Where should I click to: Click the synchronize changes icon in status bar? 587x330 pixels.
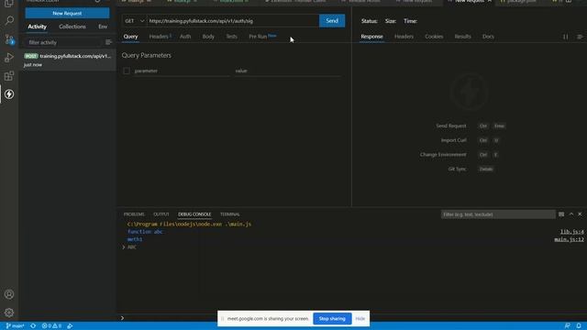(x=33, y=326)
